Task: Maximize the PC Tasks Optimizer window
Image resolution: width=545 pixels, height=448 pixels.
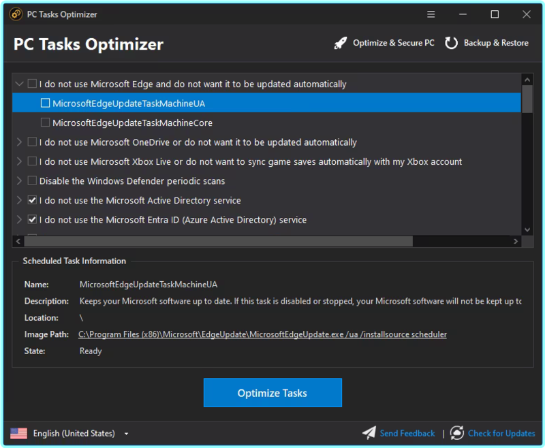Action: (x=495, y=14)
